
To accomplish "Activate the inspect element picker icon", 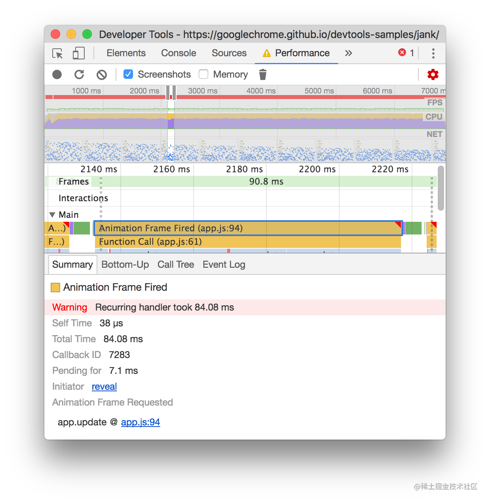I will point(58,53).
